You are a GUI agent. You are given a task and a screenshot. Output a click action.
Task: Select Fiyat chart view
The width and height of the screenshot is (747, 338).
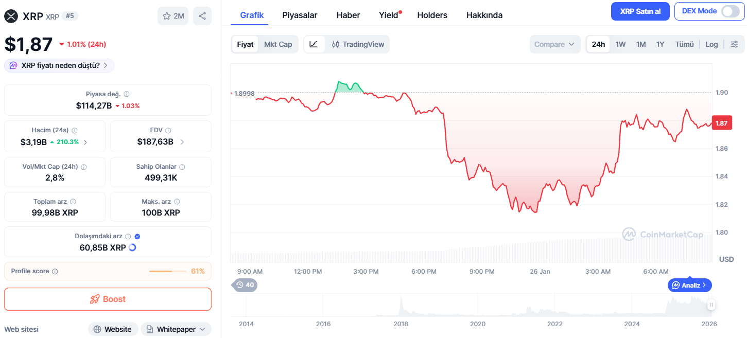pyautogui.click(x=245, y=44)
